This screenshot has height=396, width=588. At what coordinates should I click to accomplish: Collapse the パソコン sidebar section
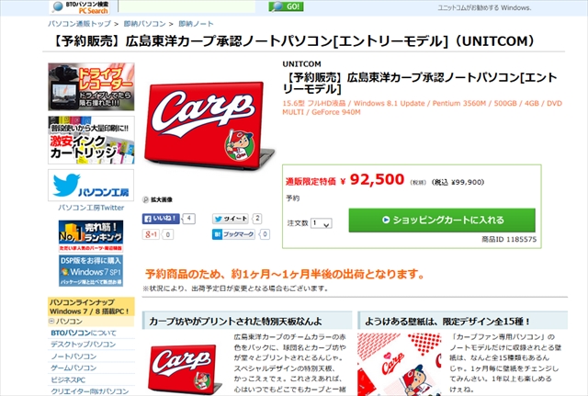(51, 321)
